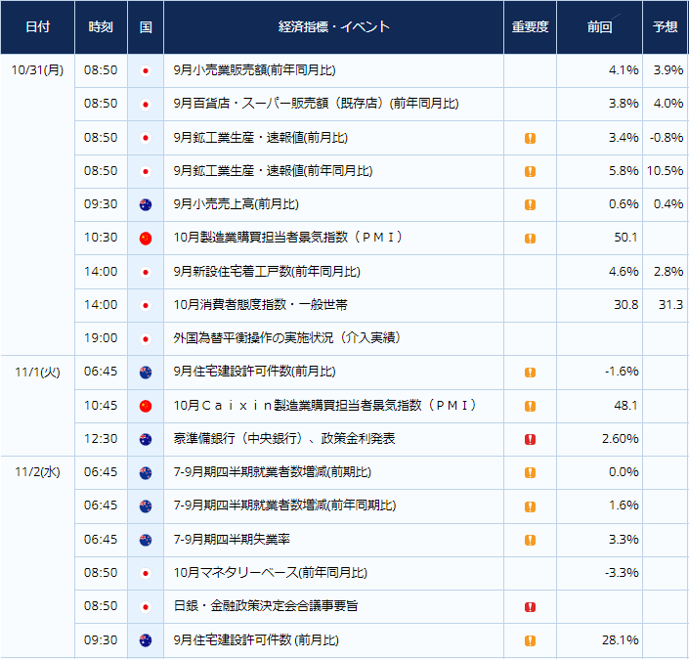Click forecast value 31.3 for 消費者態度指数

pos(670,305)
